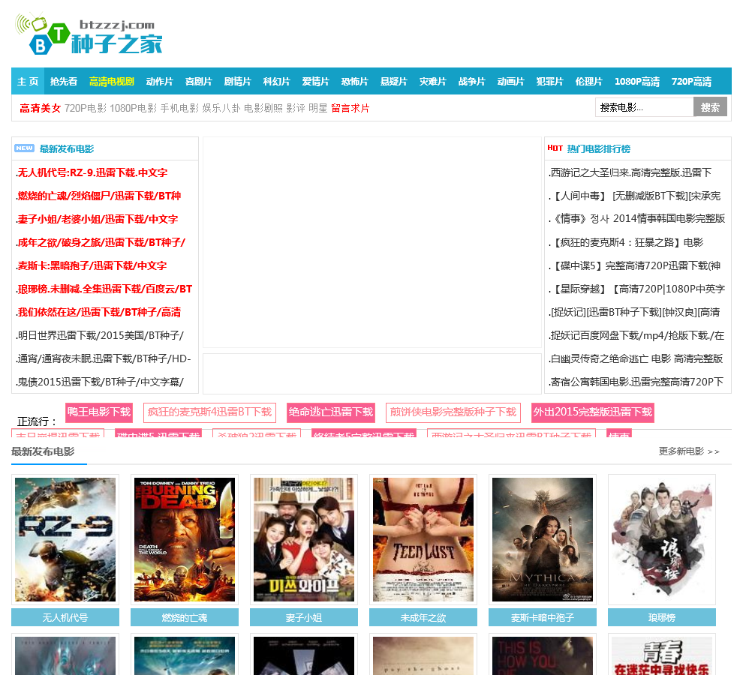Select the 灾难片 category

(x=432, y=82)
